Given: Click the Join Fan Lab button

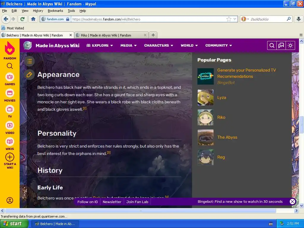Looking at the screenshot, I should point(137,202).
